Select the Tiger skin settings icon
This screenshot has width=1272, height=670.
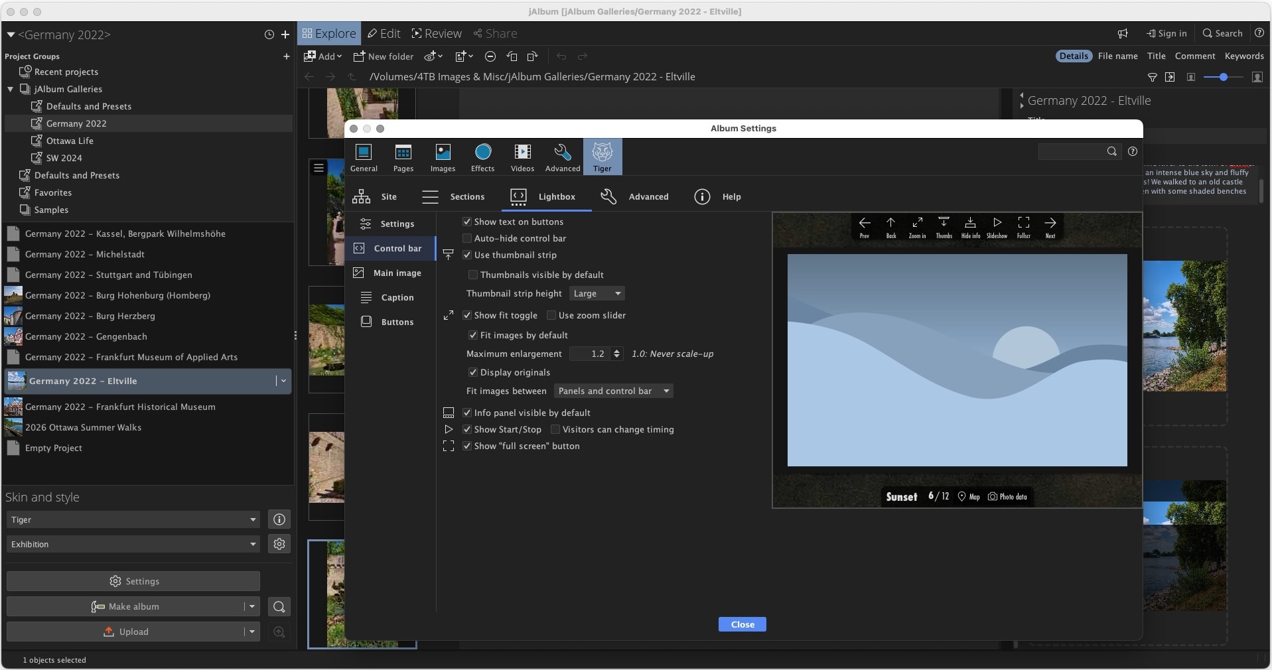pos(602,157)
